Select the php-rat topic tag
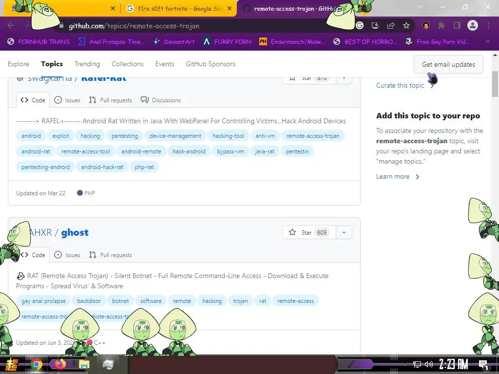The image size is (499, 374). tap(144, 167)
